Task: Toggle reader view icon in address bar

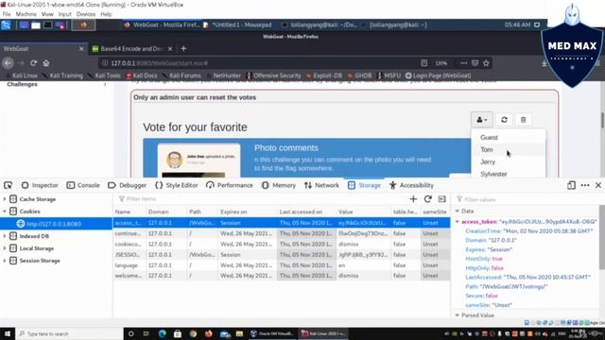Action: [x=424, y=63]
